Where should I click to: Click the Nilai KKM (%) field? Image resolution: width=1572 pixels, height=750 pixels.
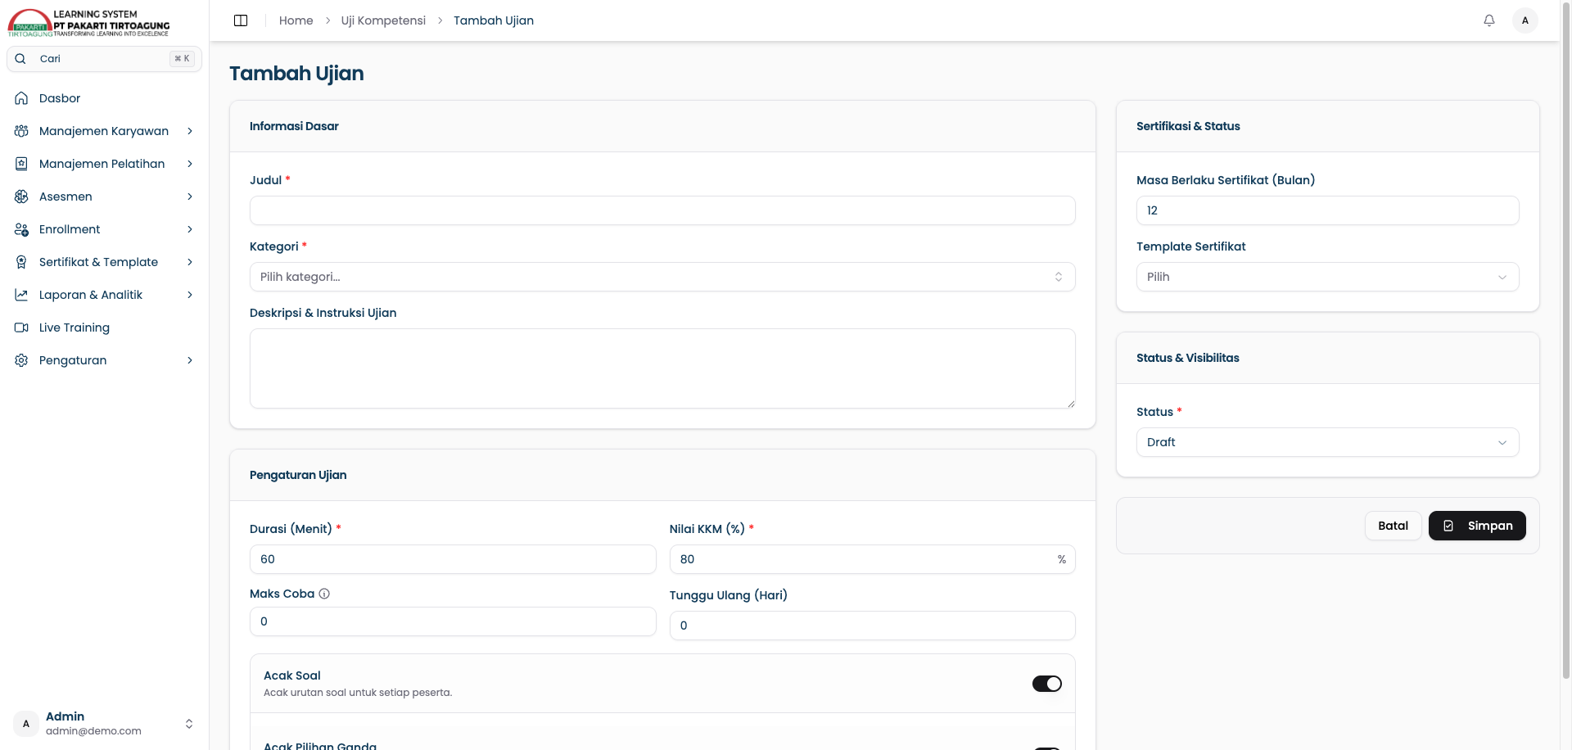(x=872, y=559)
